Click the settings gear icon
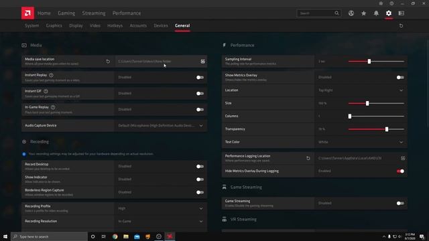 (x=389, y=13)
